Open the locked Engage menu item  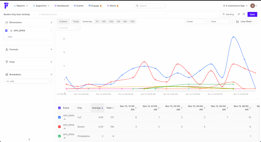click(95, 6)
